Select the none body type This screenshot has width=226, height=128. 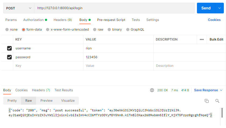tap(7, 30)
